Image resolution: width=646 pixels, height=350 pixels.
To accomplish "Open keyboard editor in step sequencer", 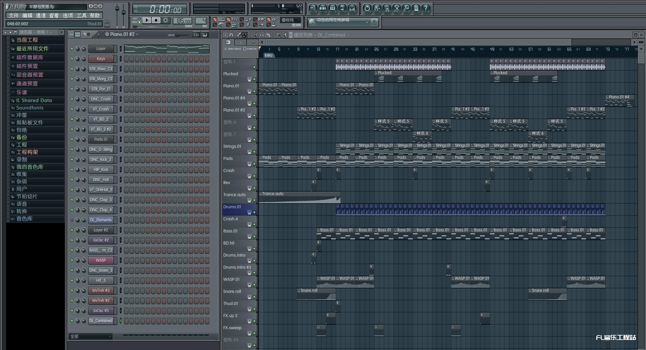I will pyautogui.click(x=205, y=34).
